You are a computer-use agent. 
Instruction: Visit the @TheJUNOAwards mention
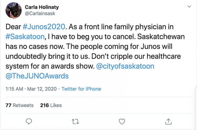(x=37, y=76)
